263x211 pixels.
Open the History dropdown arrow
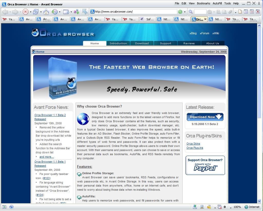[x=60, y=12]
